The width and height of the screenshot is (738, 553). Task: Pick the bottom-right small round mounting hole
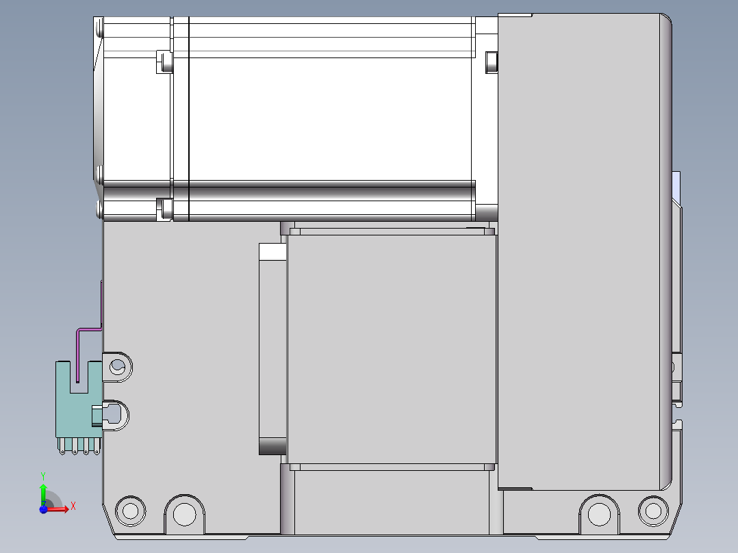coord(653,511)
